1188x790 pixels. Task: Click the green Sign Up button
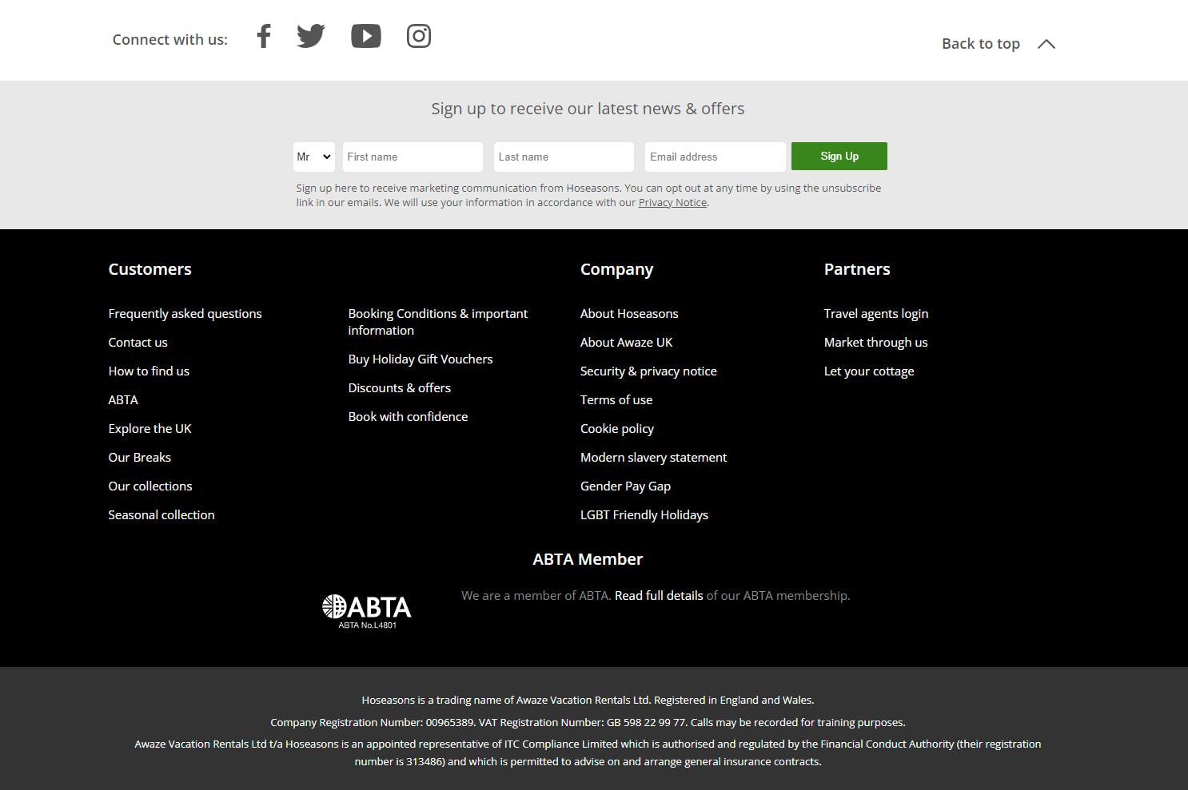pos(839,157)
